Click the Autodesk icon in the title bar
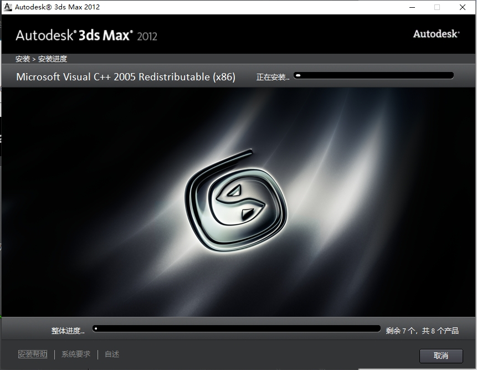The image size is (477, 370). click(x=8, y=7)
